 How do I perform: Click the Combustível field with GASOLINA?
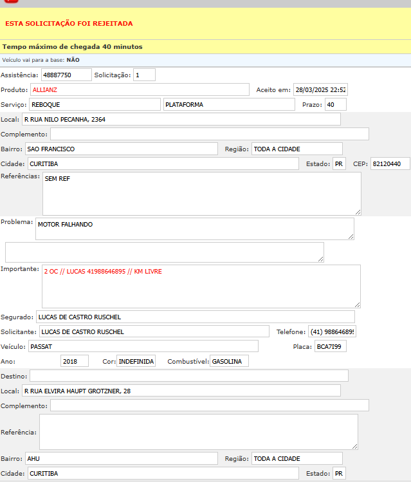pos(229,361)
